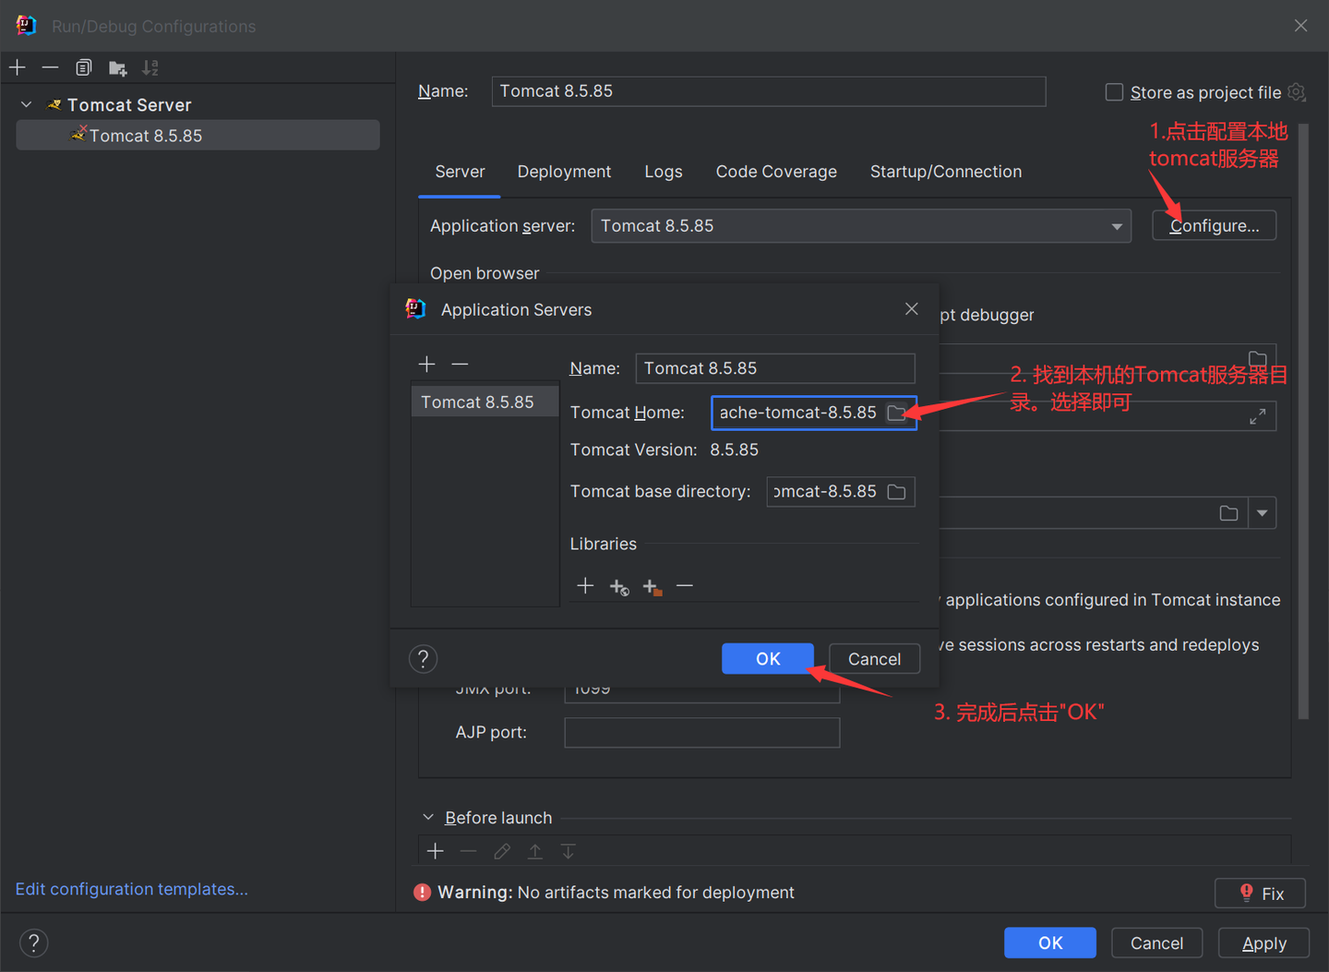
Task: Copy the selected run configuration
Action: point(84,67)
